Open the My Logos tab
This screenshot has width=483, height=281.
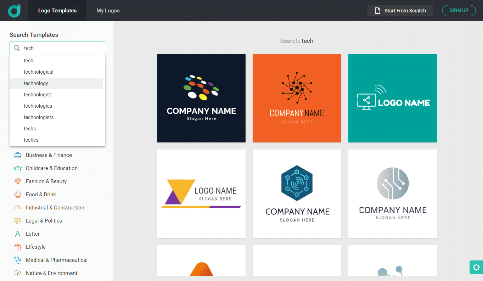(108, 11)
